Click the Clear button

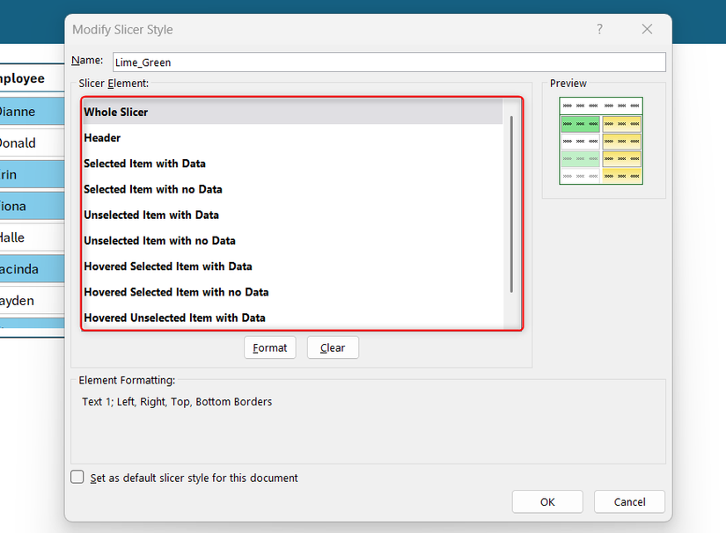coord(332,347)
